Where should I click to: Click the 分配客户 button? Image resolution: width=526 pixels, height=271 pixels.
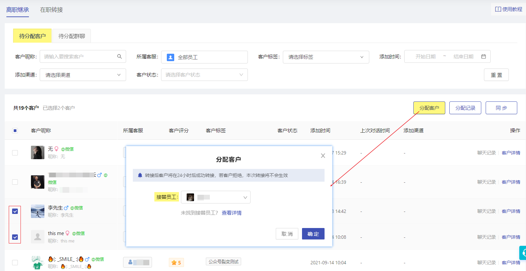[429, 108]
